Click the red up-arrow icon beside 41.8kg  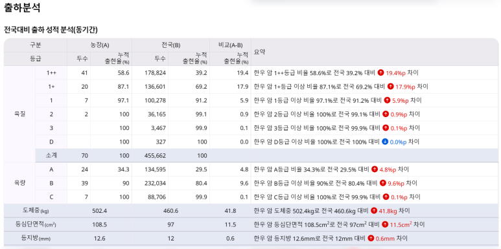click(x=374, y=211)
